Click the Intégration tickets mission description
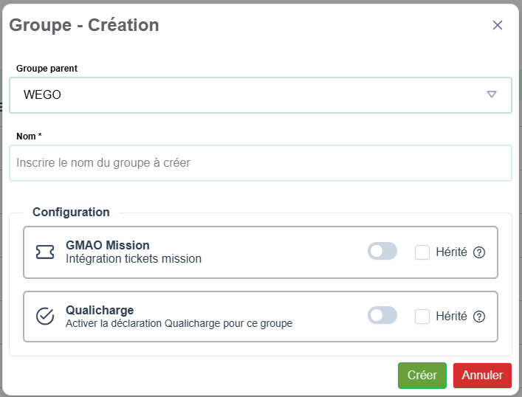Screen dimensions: 522x397 point(134,259)
